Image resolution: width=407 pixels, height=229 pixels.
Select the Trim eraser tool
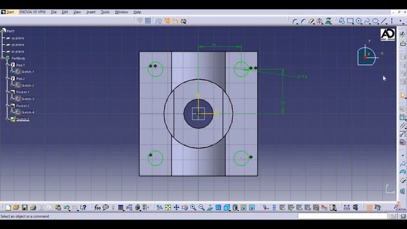(x=311, y=21)
